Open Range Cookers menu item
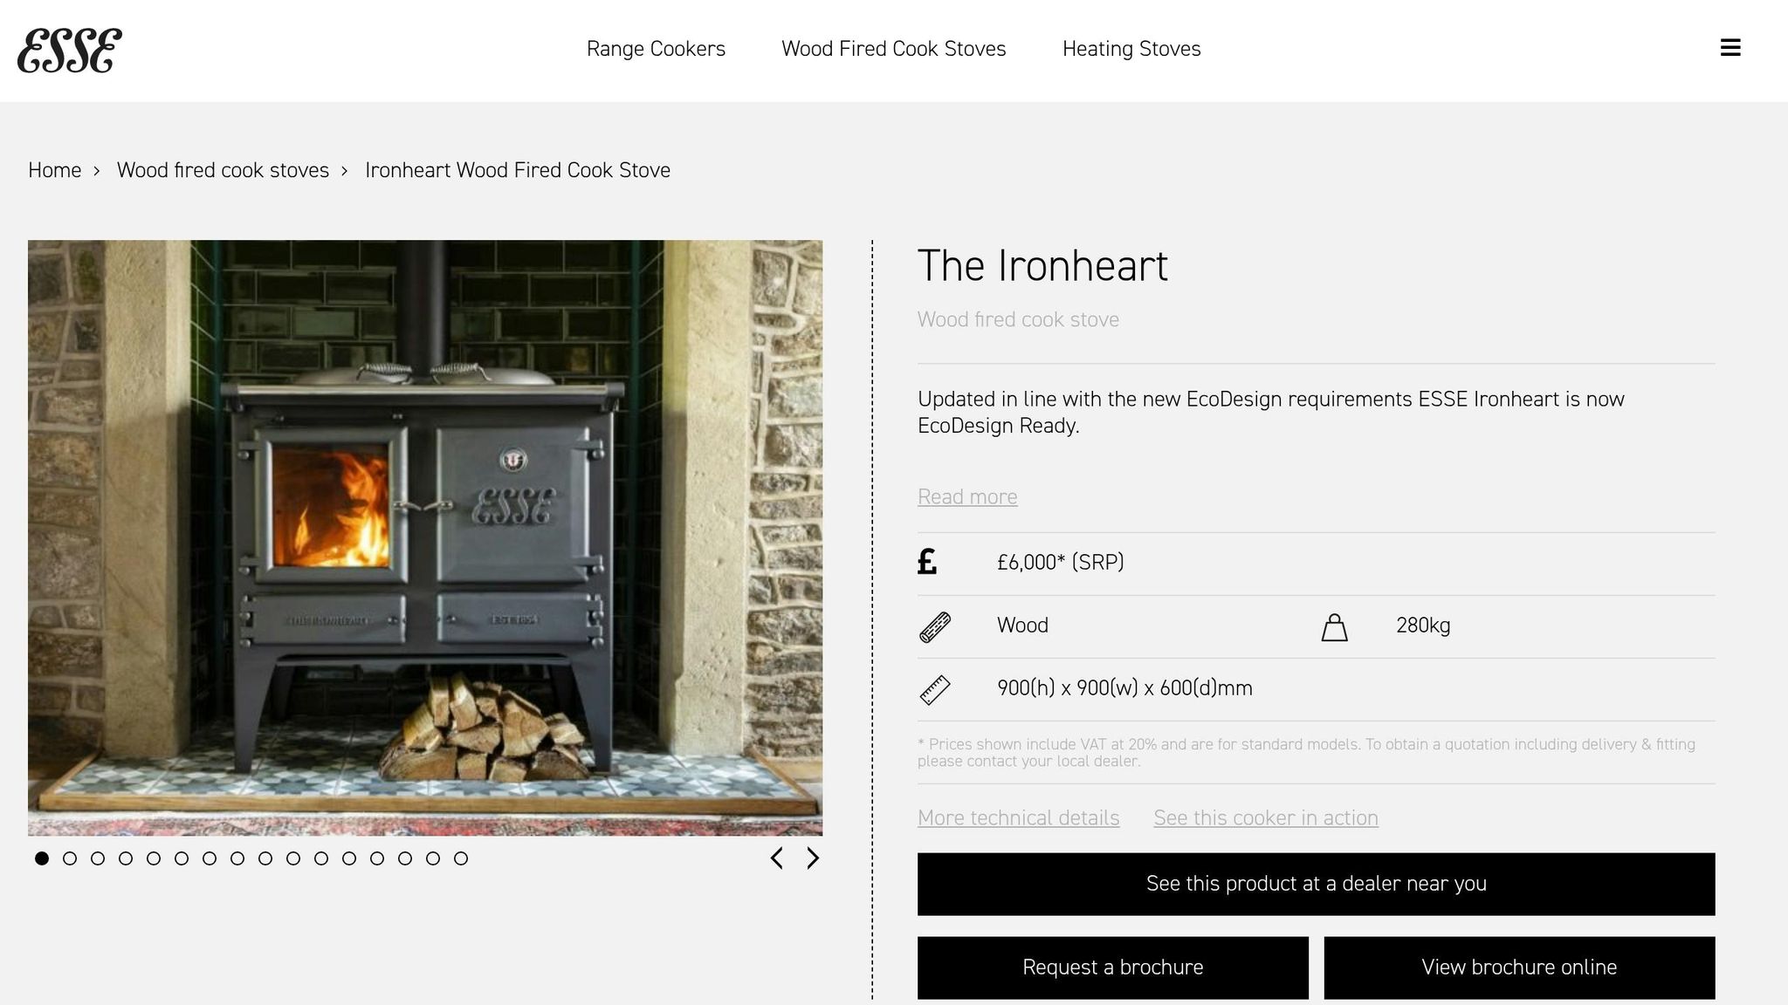This screenshot has width=1788, height=1005. click(x=656, y=49)
